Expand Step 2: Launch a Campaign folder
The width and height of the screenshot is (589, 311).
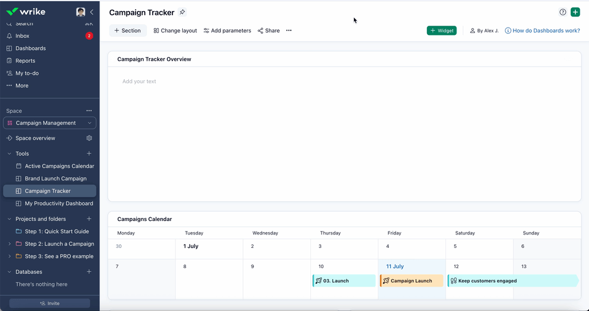coord(9,244)
